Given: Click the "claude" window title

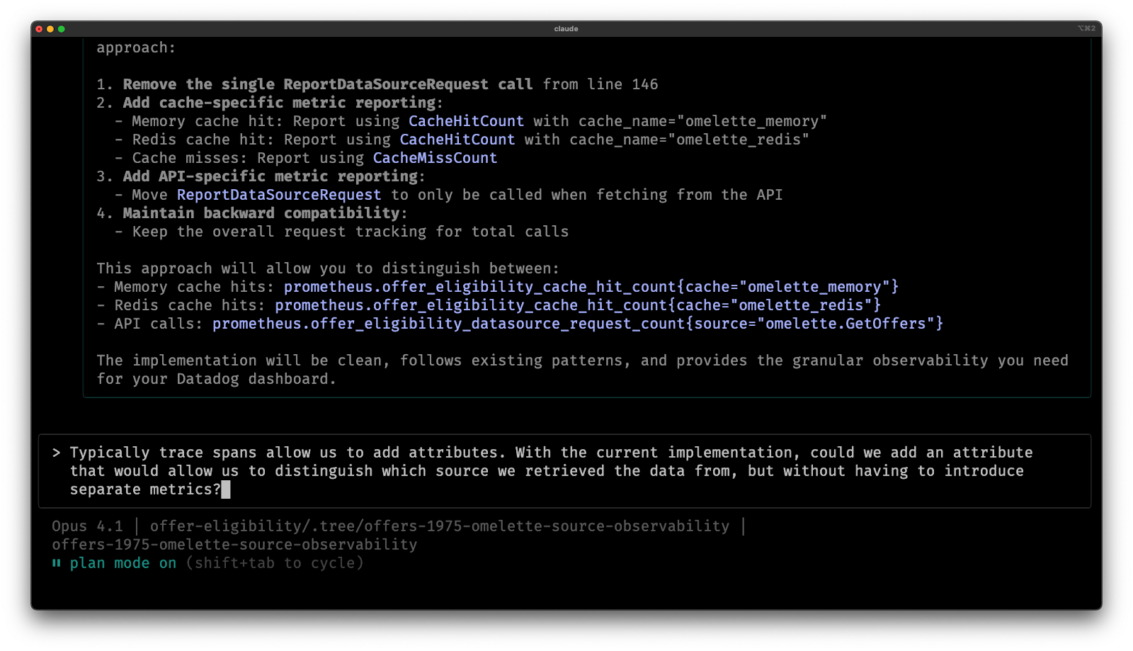Looking at the screenshot, I should (566, 29).
